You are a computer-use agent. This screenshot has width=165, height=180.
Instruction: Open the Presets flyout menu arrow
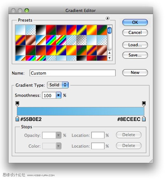click(107, 18)
